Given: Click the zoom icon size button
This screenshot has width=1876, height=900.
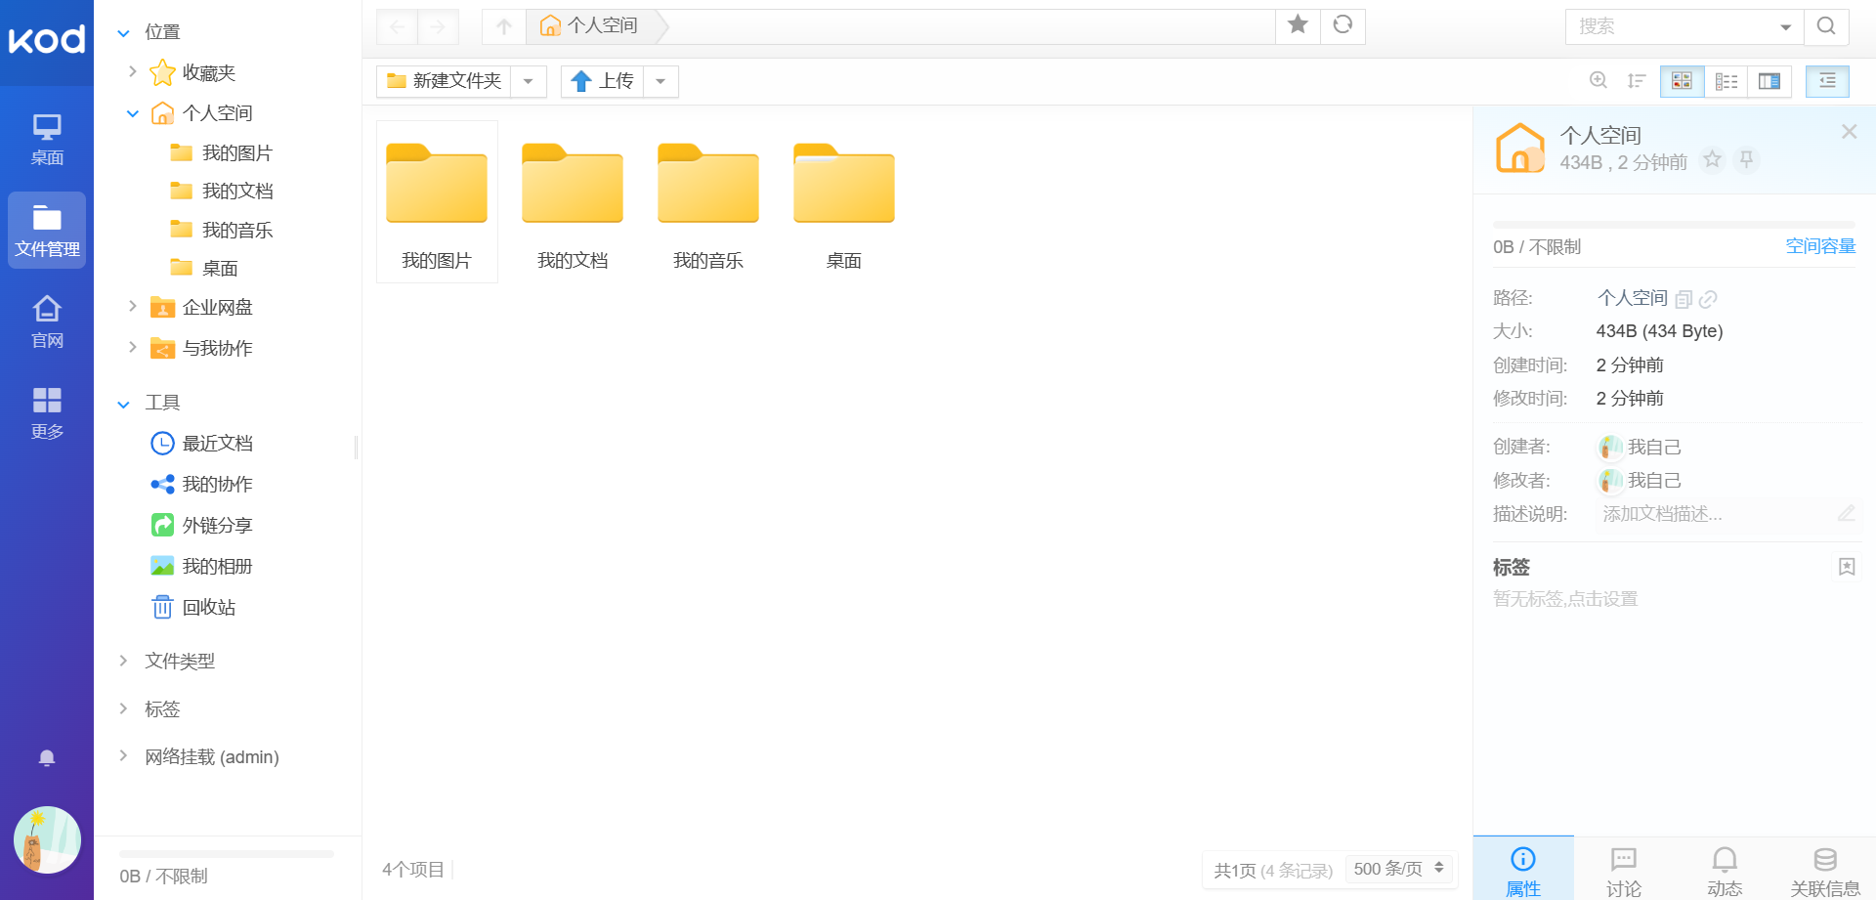Looking at the screenshot, I should (x=1599, y=81).
